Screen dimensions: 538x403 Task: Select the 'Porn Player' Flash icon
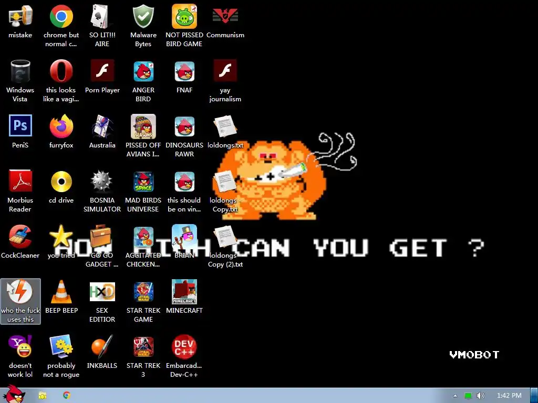102,71
